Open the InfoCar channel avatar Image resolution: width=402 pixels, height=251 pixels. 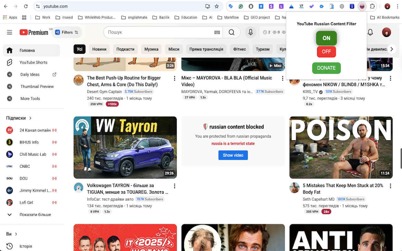pyautogui.click(x=79, y=188)
